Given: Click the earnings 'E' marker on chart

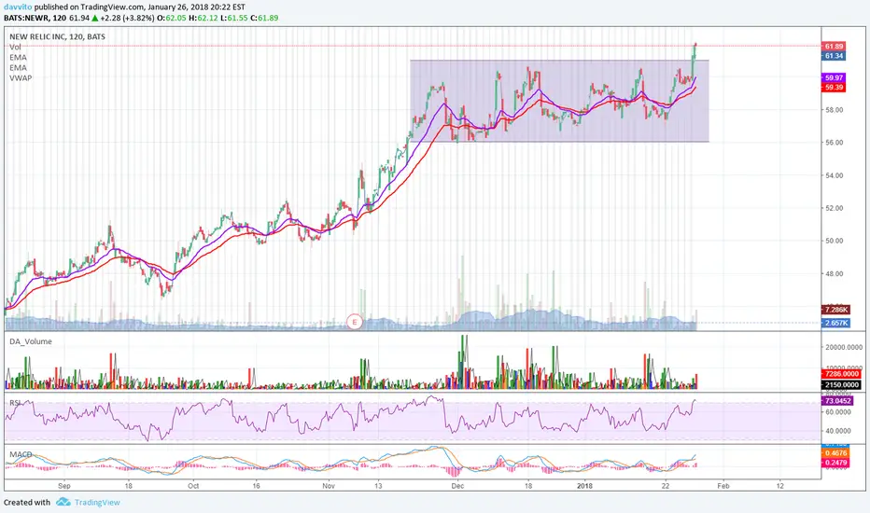Looking at the screenshot, I should (x=355, y=322).
